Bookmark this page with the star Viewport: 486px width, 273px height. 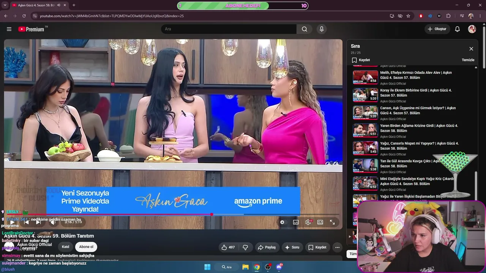point(408,16)
